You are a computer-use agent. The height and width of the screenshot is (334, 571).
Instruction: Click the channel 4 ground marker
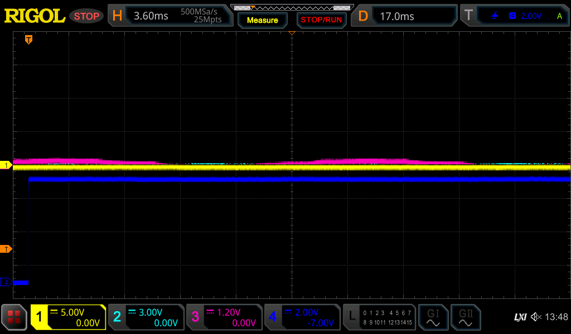click(6, 282)
